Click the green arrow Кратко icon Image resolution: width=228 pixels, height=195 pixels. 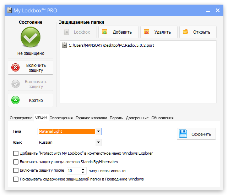(16, 100)
